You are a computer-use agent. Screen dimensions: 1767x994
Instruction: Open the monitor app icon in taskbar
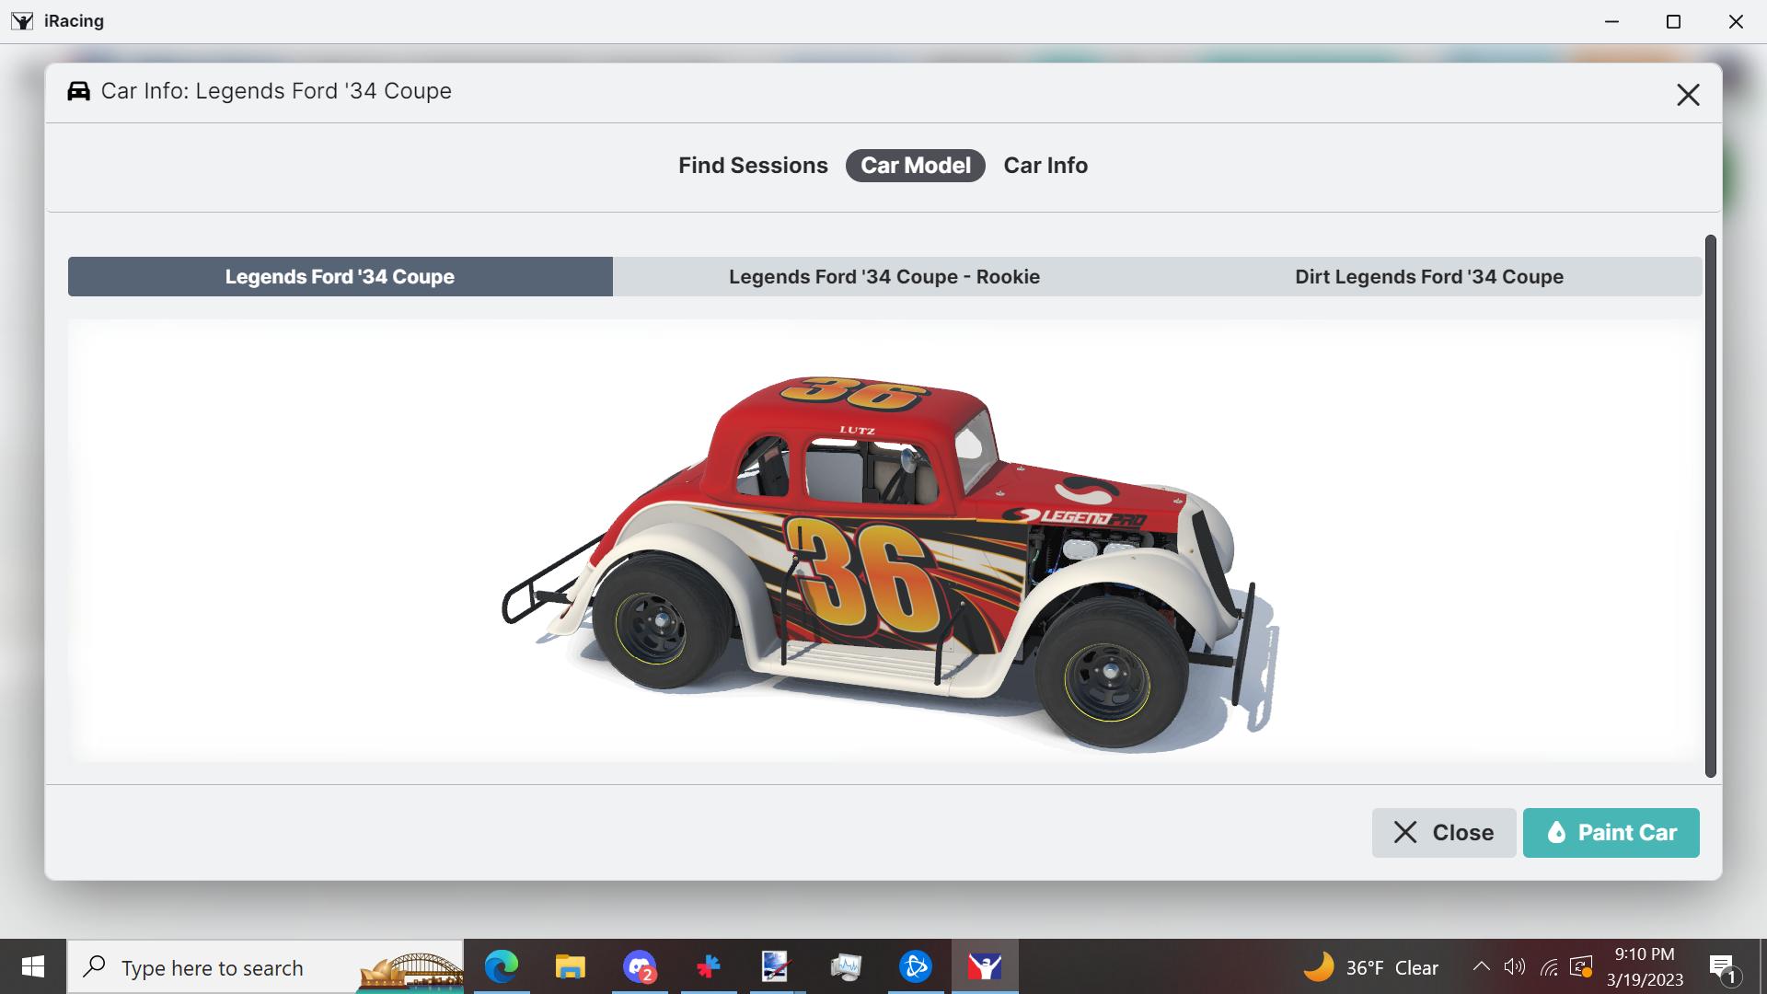click(846, 966)
